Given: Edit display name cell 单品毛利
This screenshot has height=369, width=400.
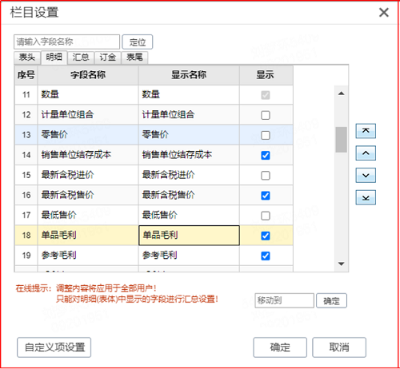Looking at the screenshot, I should [x=189, y=236].
